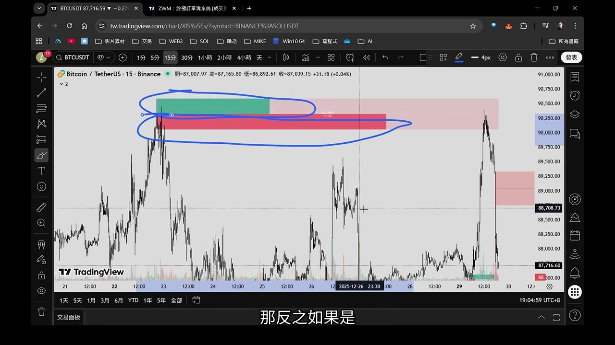This screenshot has height=345, width=615.
Task: Bookmark this page with the star icon
Action: [473, 26]
